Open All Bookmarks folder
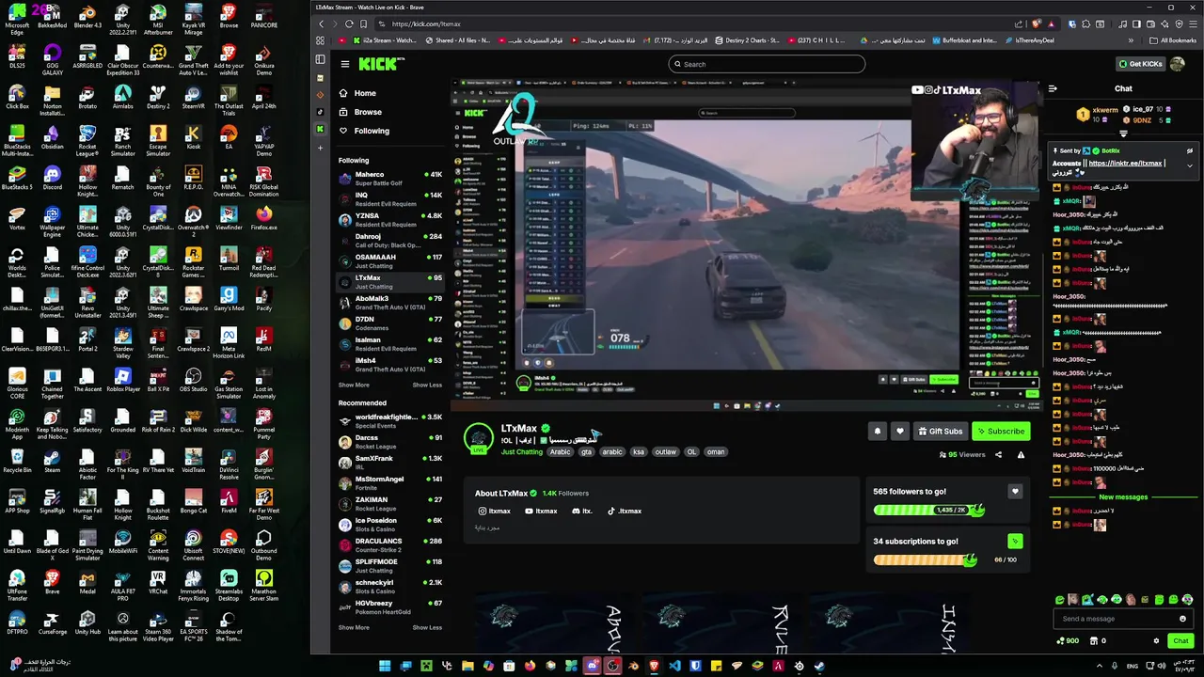This screenshot has width=1204, height=677. (1173, 40)
